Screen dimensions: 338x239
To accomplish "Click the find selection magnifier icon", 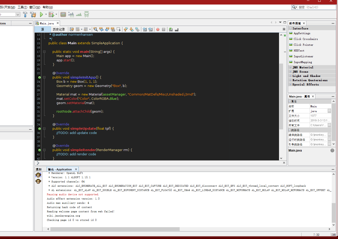I will 95,29.
